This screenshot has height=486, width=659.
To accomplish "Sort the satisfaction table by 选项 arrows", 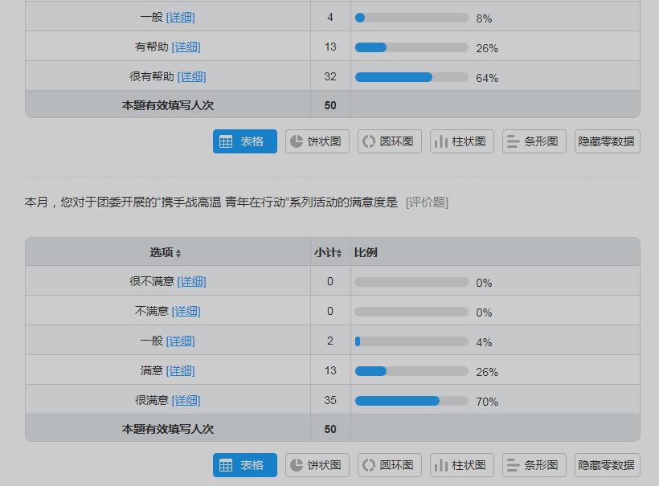I will coord(178,253).
